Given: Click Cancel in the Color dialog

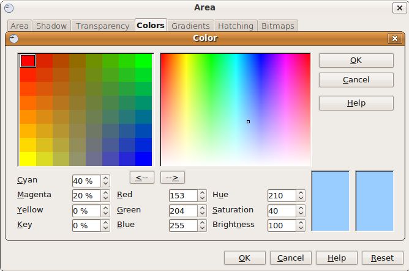Looking at the screenshot, I should click(x=356, y=79).
